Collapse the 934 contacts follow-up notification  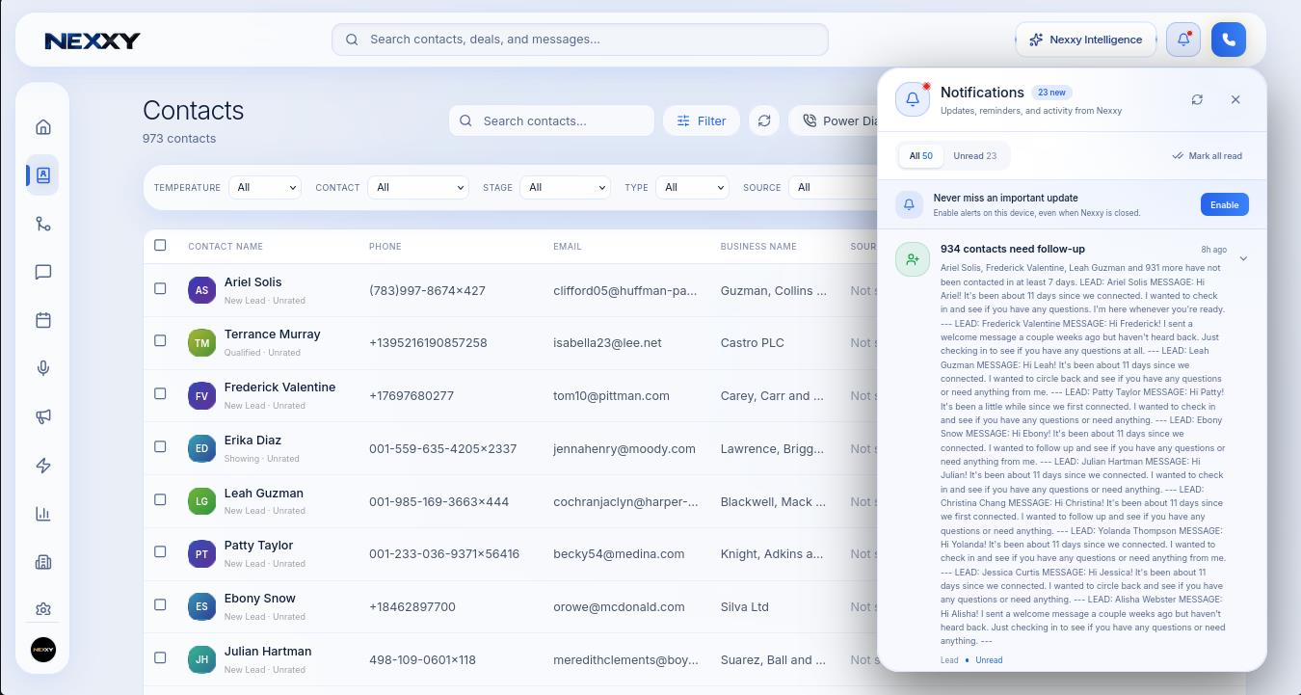1243,258
